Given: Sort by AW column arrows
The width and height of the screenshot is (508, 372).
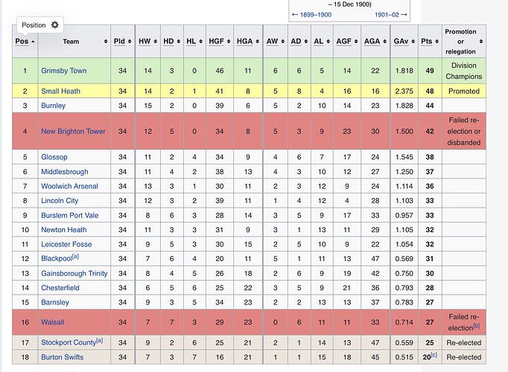Looking at the screenshot, I should (282, 42).
